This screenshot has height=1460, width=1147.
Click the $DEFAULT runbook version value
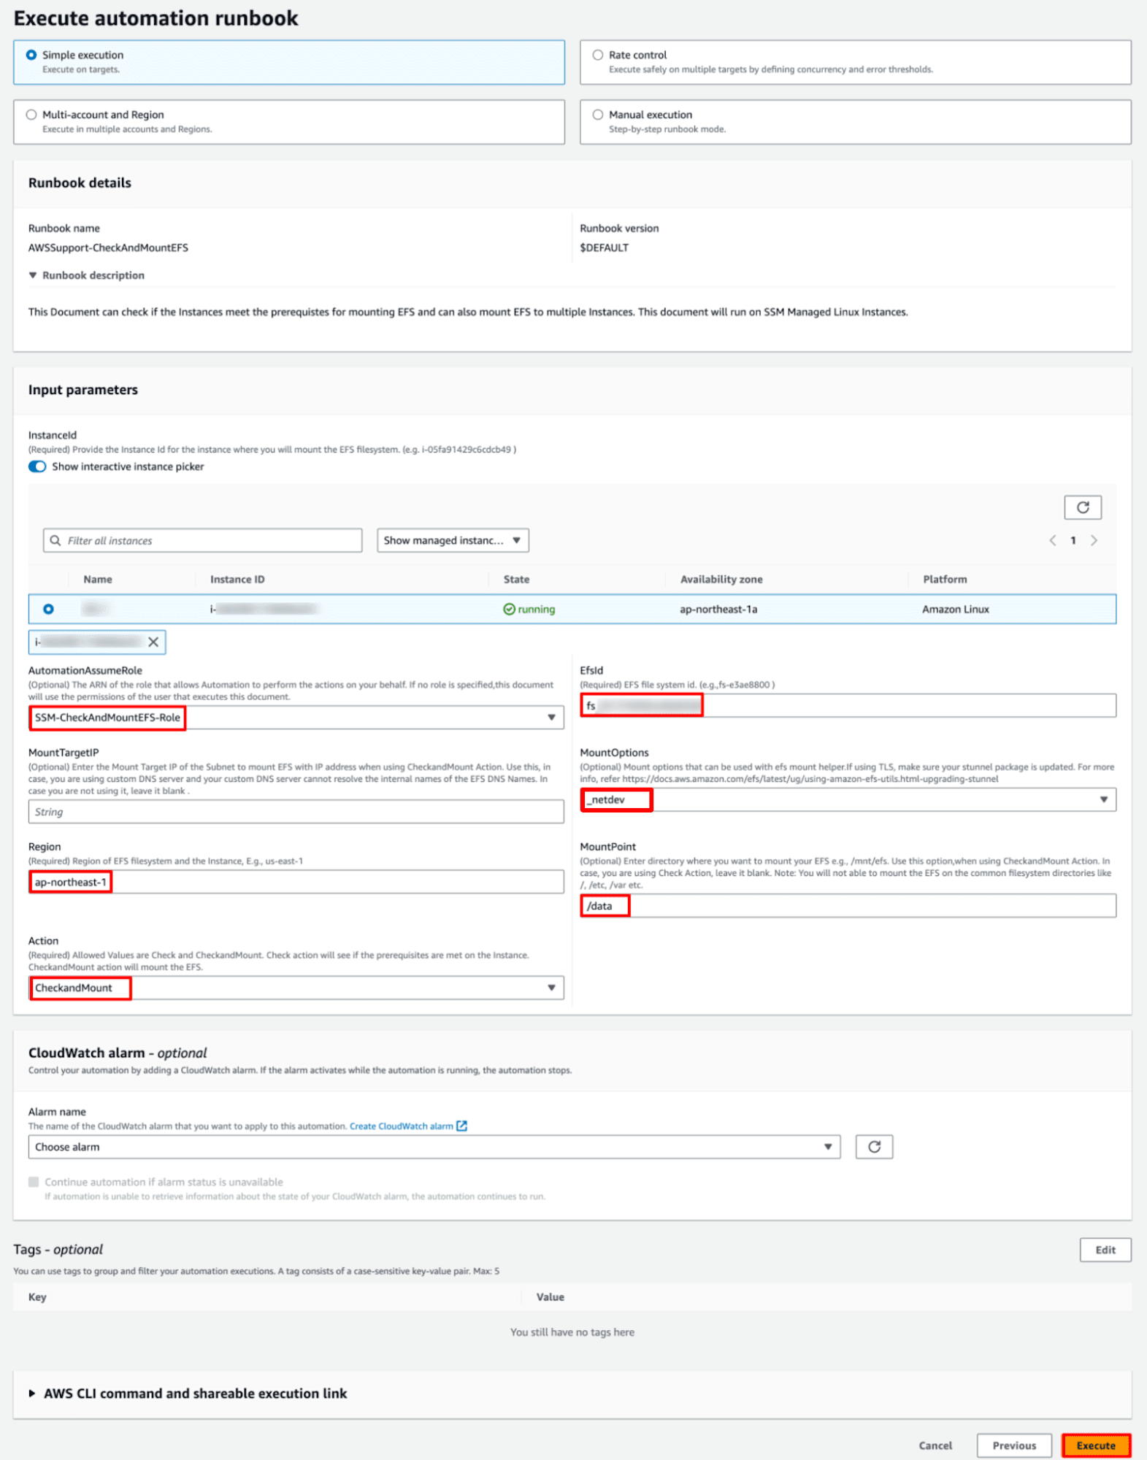(x=605, y=247)
